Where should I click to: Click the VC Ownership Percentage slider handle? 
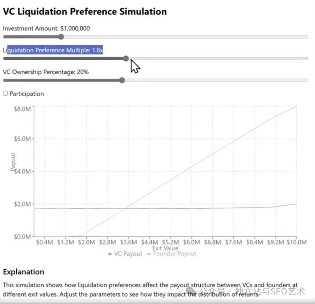pyautogui.click(x=122, y=80)
